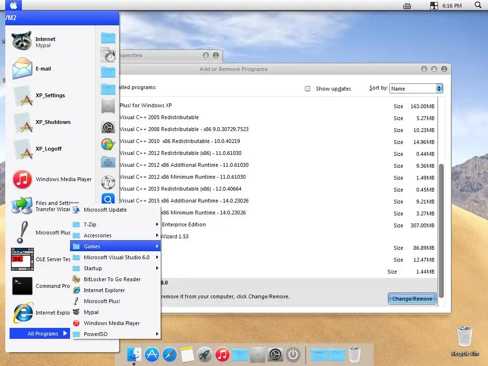This screenshot has height=366, width=488.
Task: Click Launchpad rocket icon in the dock
Action: [205, 354]
